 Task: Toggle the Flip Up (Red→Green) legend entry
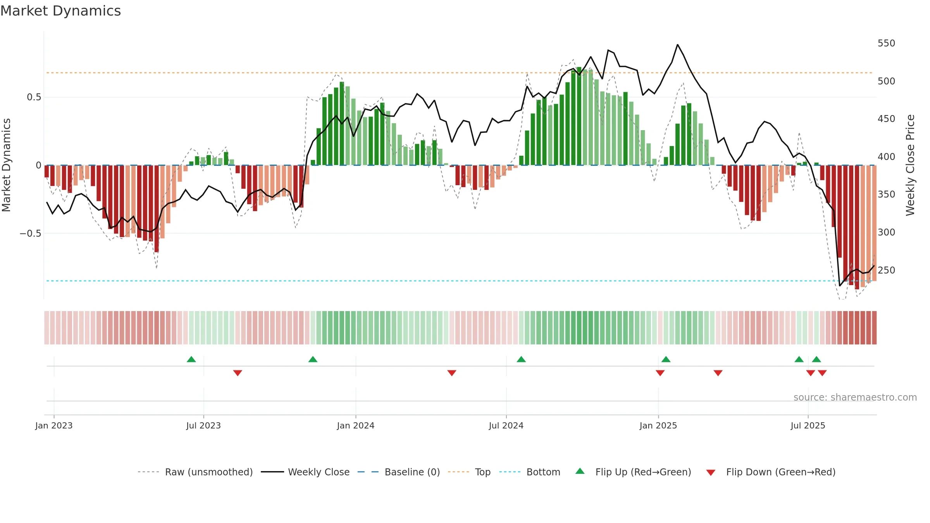tap(633, 472)
